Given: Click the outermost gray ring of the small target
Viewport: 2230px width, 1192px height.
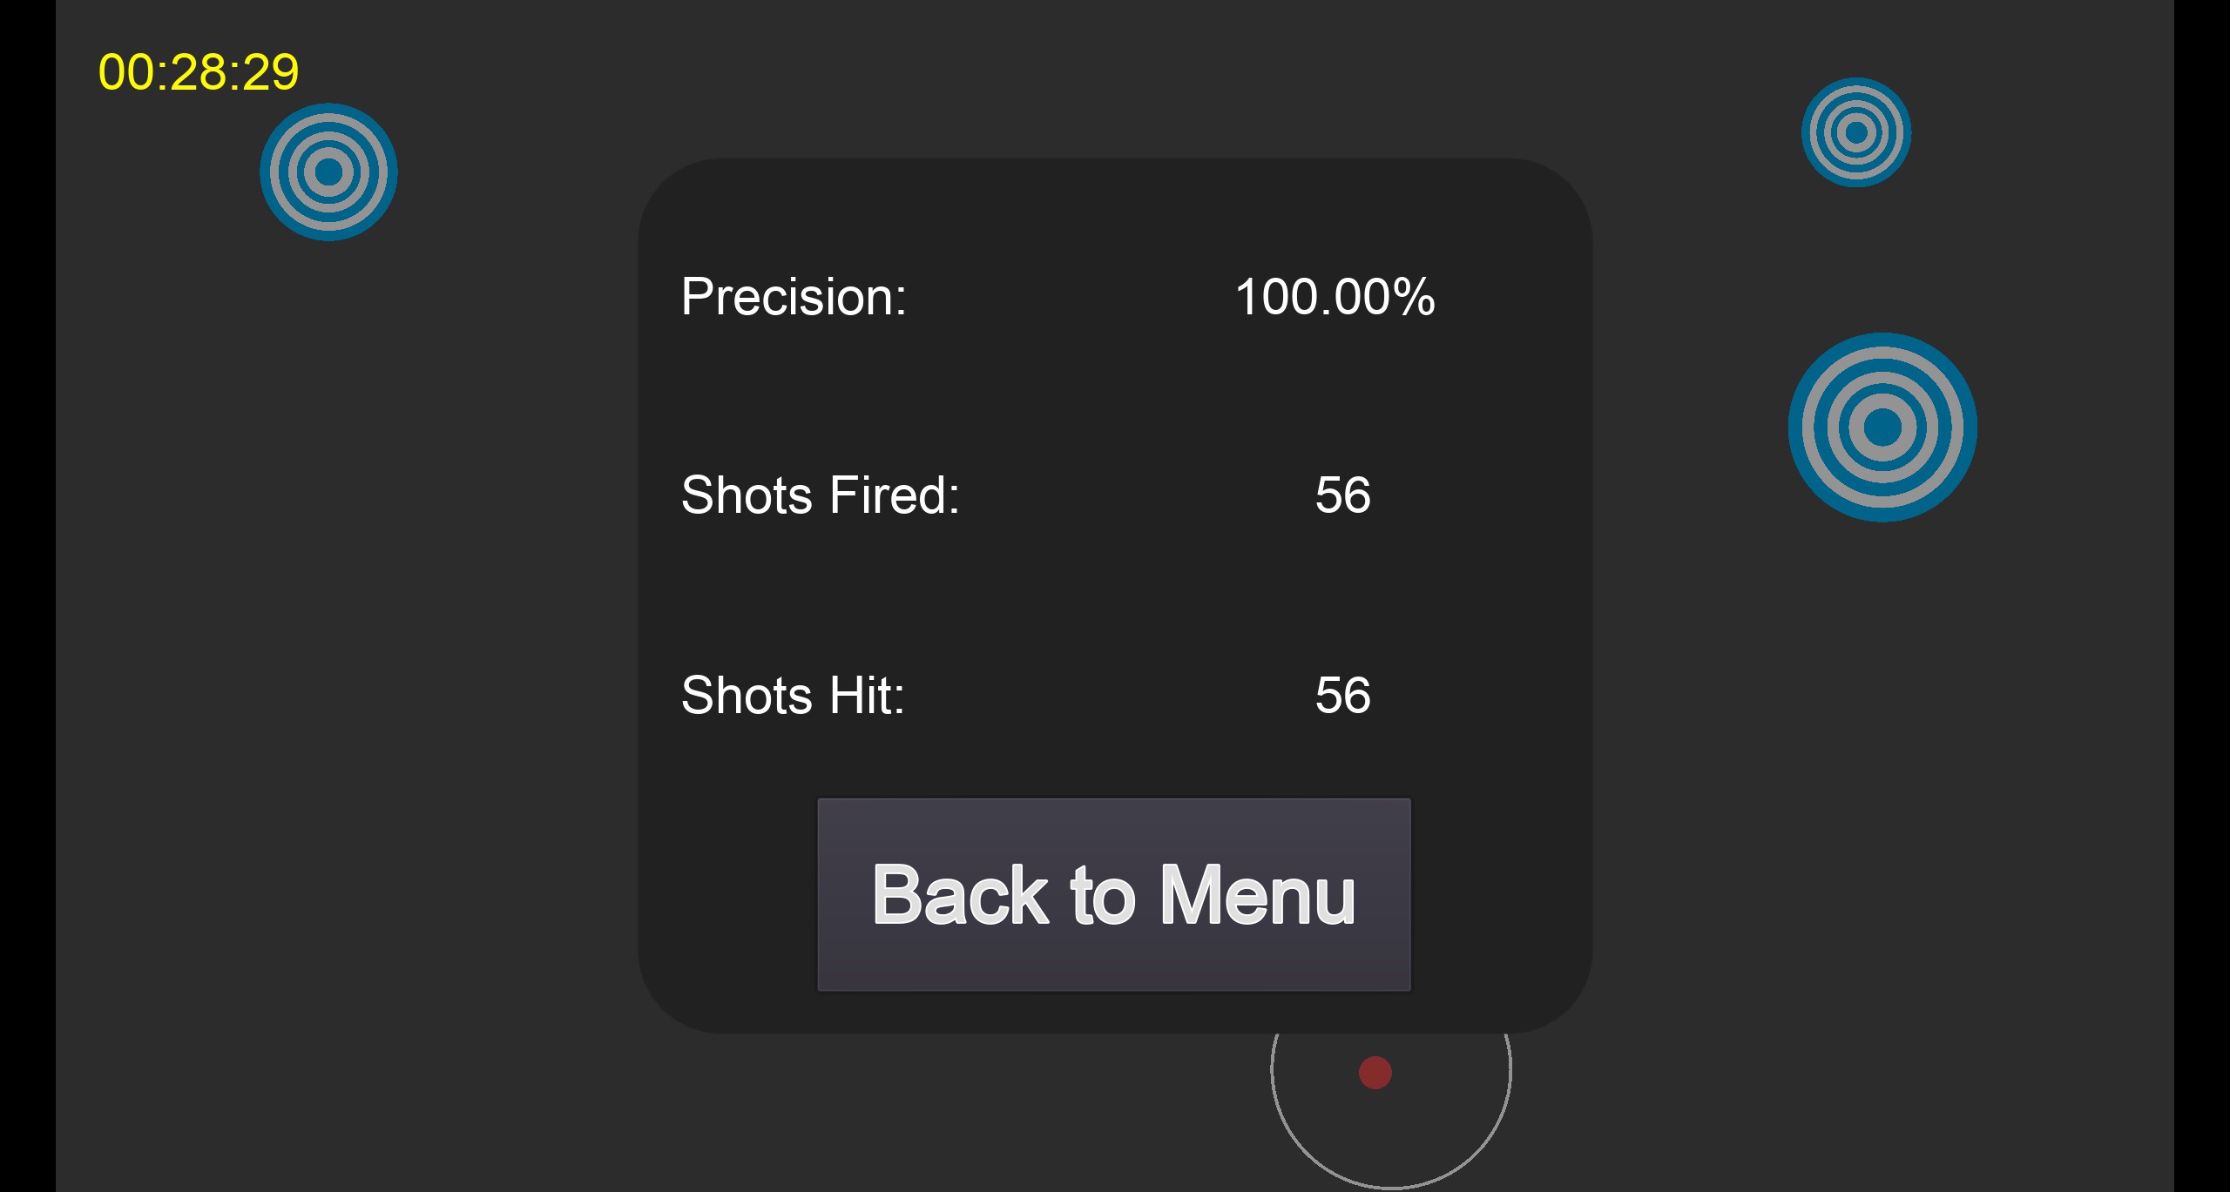Looking at the screenshot, I should click(x=1856, y=90).
